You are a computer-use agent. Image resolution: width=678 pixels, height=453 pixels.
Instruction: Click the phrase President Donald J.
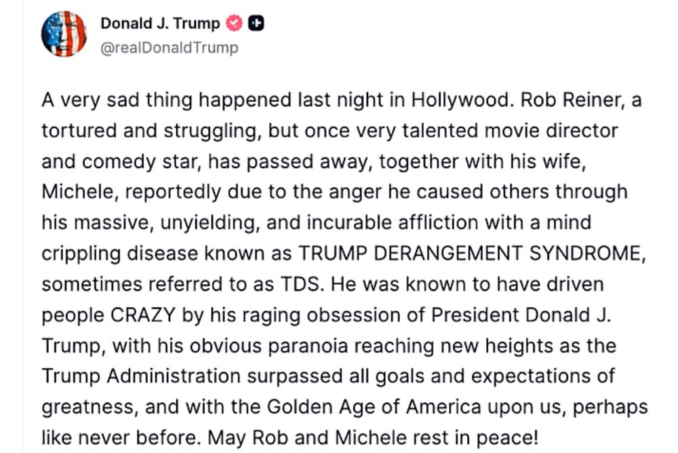(x=521, y=315)
